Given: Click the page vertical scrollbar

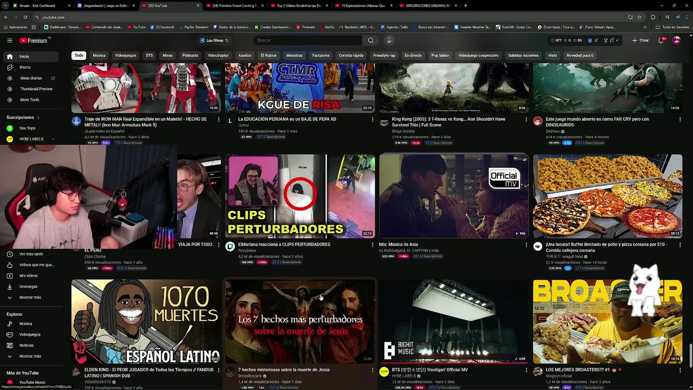Looking at the screenshot, I should coord(690,355).
